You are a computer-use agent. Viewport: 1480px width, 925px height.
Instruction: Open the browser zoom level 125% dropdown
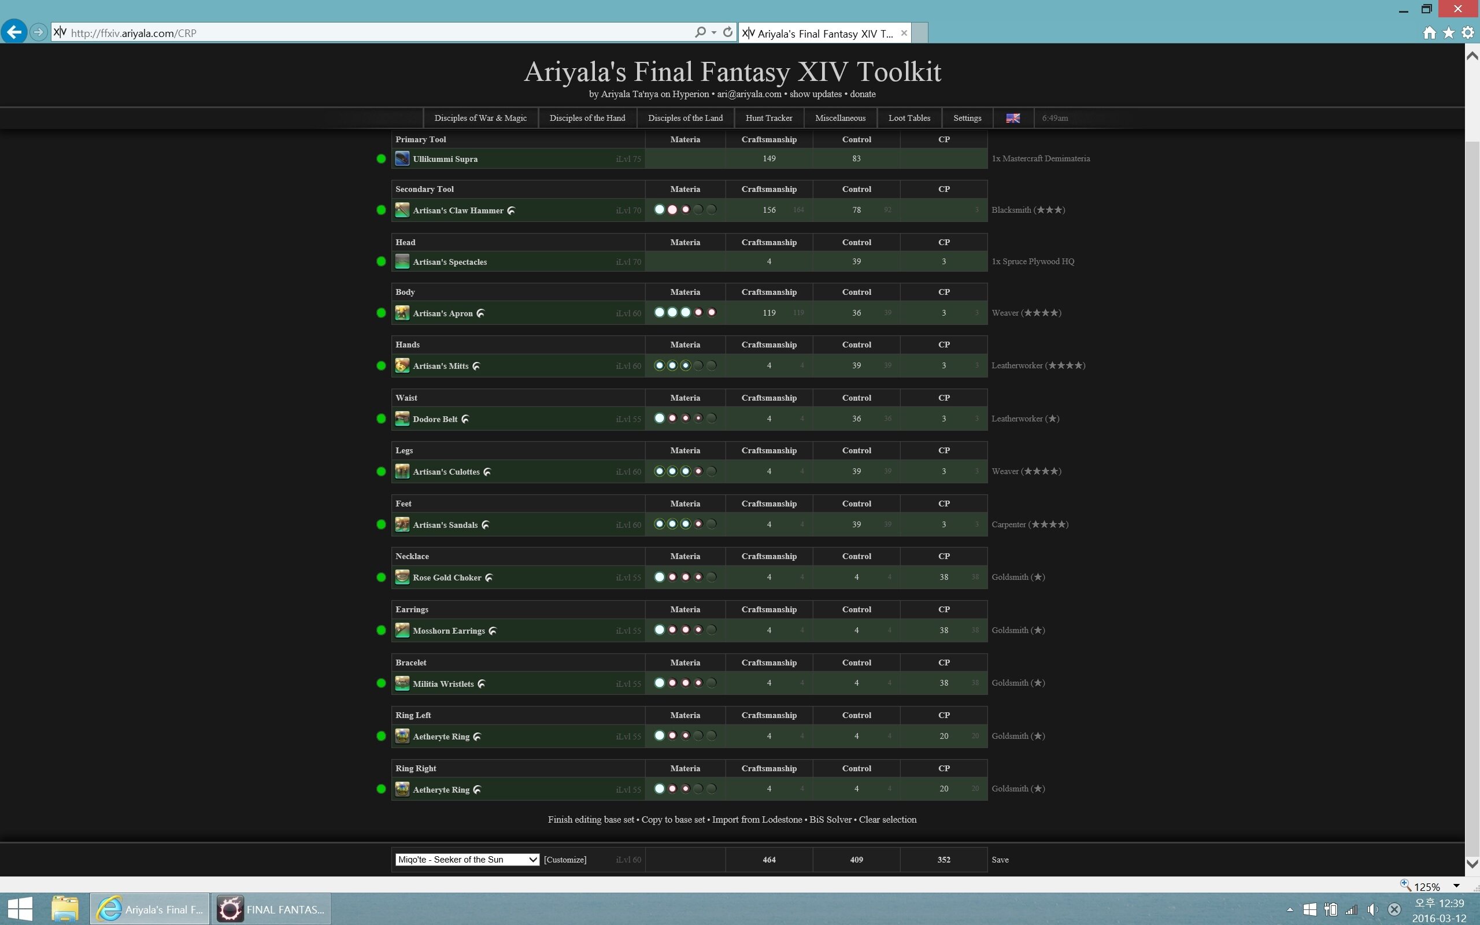1456,886
